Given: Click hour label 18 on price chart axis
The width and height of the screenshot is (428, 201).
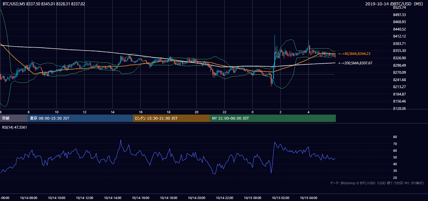Looking at the screenshot, I should tap(168, 112).
